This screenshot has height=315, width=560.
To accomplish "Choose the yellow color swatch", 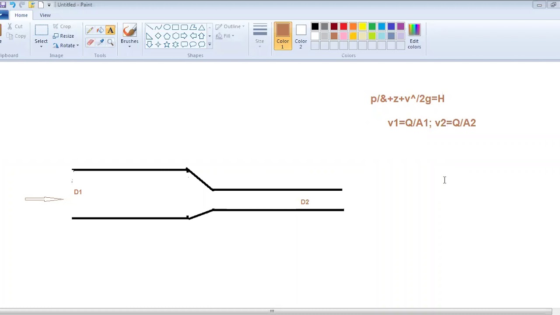I will click(363, 26).
